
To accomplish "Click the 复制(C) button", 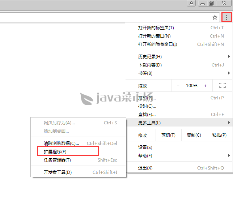I will coord(194,135).
